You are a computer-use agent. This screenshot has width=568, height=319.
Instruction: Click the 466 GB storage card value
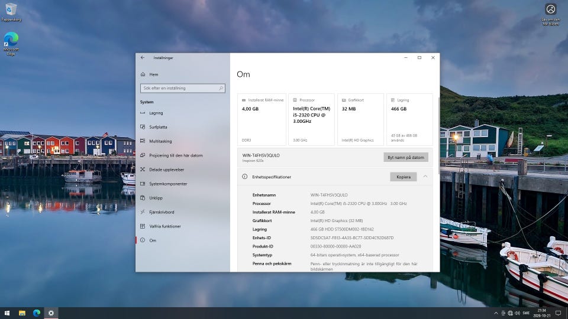pos(398,109)
